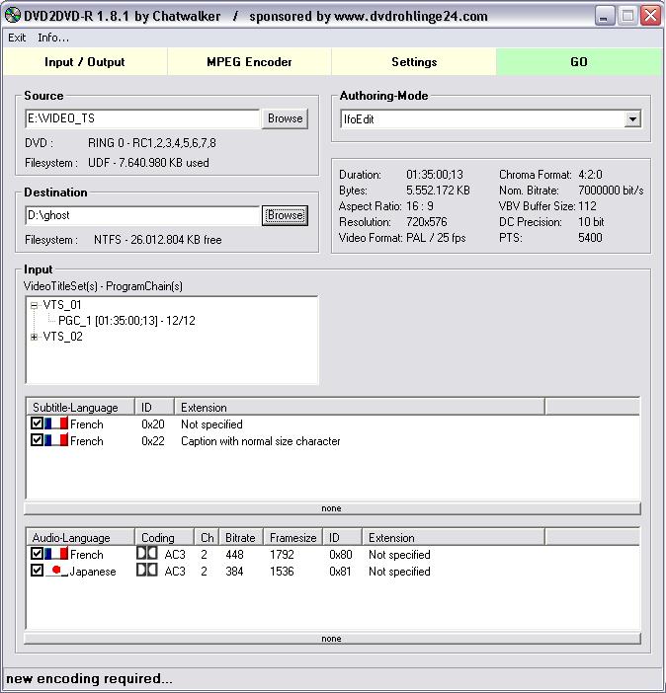Click the 5.552.172 KB bytes value
This screenshot has height=693, width=666.
pos(438,191)
